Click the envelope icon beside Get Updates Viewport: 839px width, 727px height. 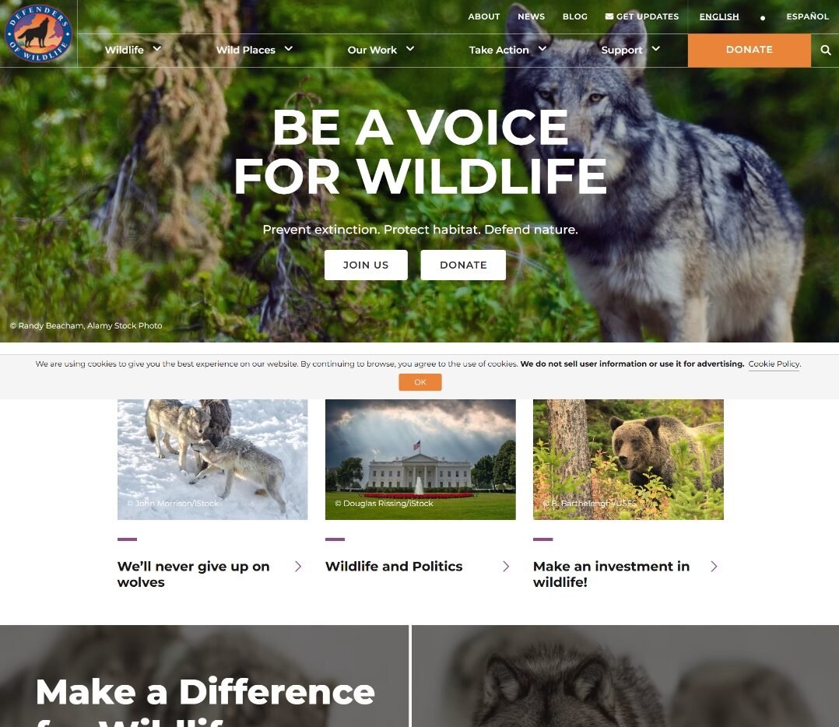[x=609, y=16]
